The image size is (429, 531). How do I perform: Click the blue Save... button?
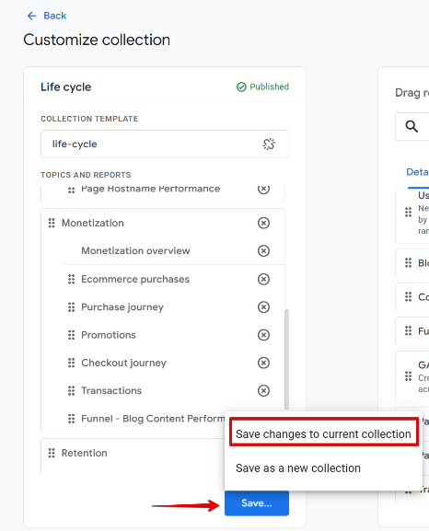[x=257, y=503]
